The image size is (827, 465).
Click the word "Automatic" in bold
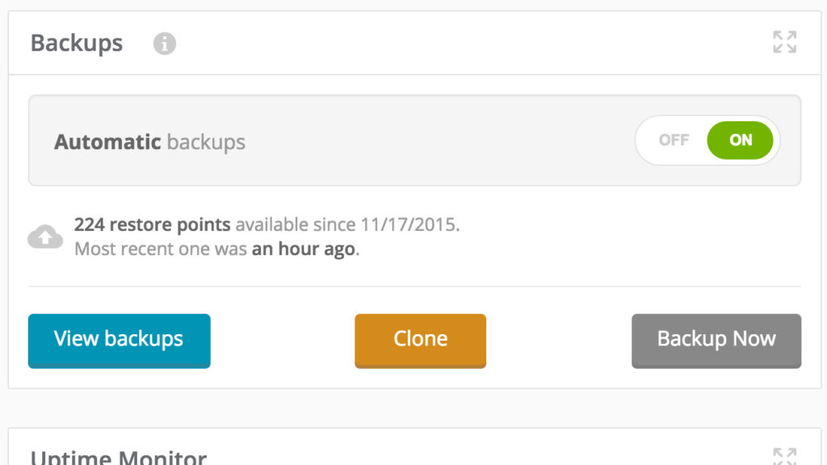(107, 142)
